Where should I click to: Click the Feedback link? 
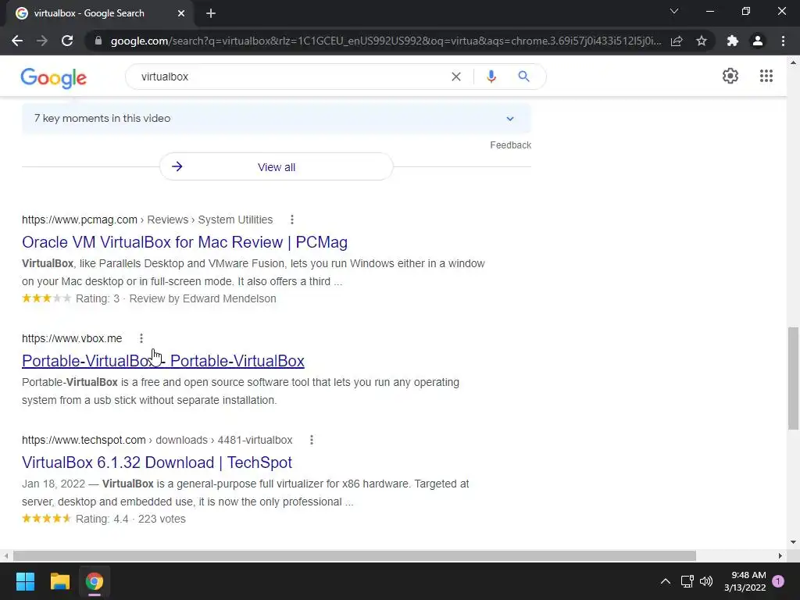(x=510, y=145)
